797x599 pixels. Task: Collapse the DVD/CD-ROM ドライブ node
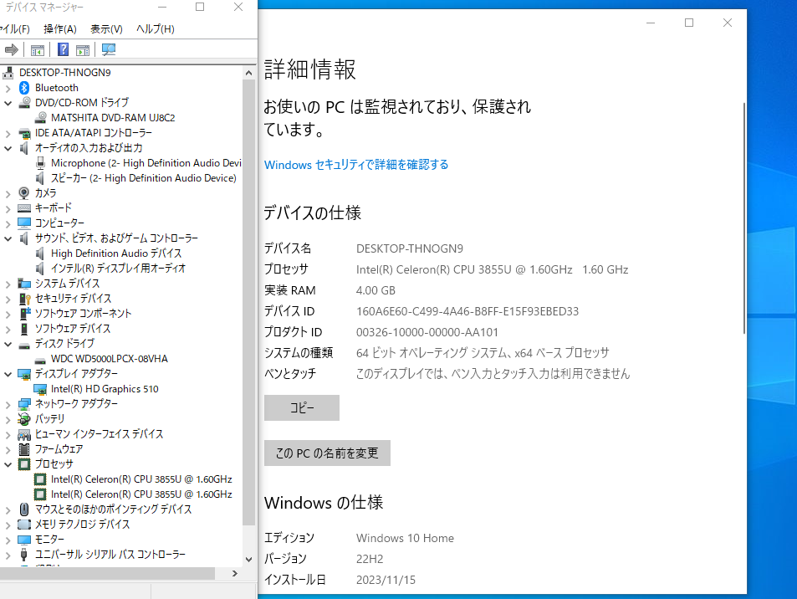tap(8, 103)
